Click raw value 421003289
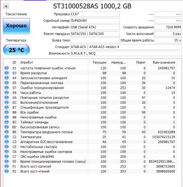 [x=167, y=132]
